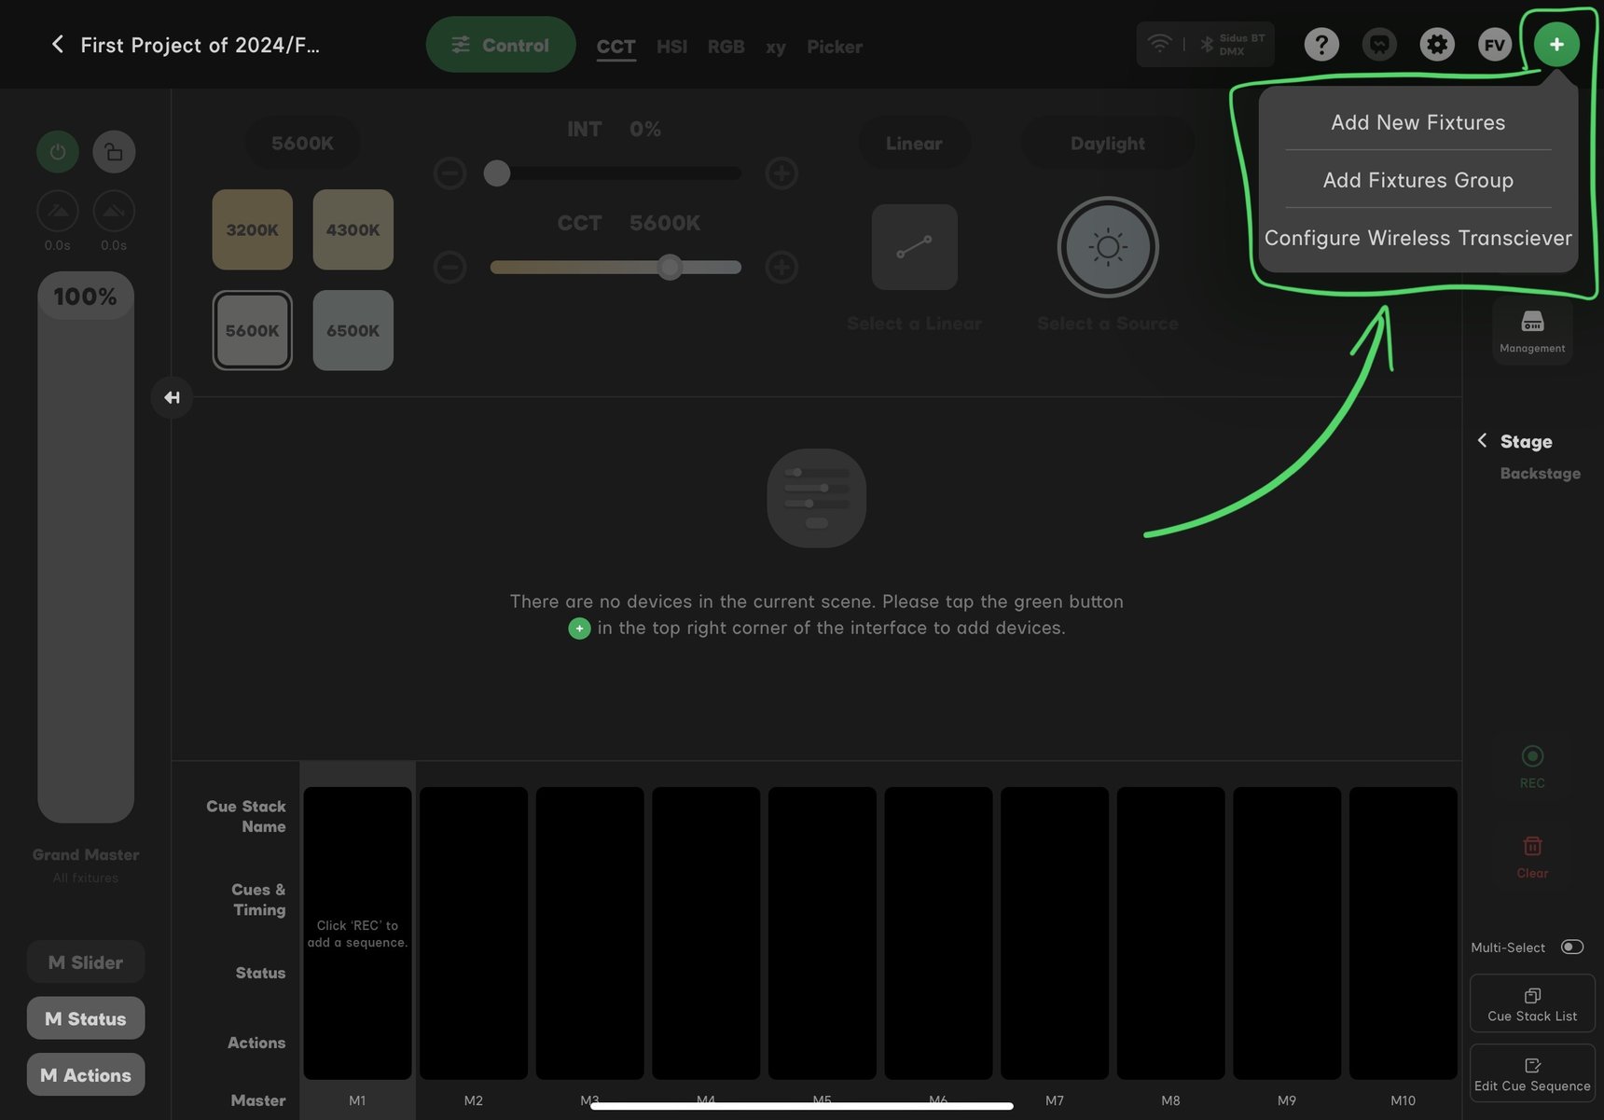This screenshot has width=1604, height=1120.
Task: Go back using the top-left arrow icon
Action: [57, 44]
